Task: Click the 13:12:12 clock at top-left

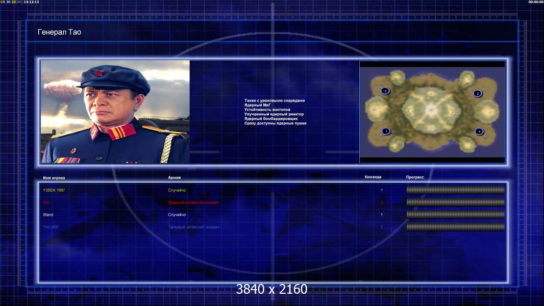Action: 31,2
